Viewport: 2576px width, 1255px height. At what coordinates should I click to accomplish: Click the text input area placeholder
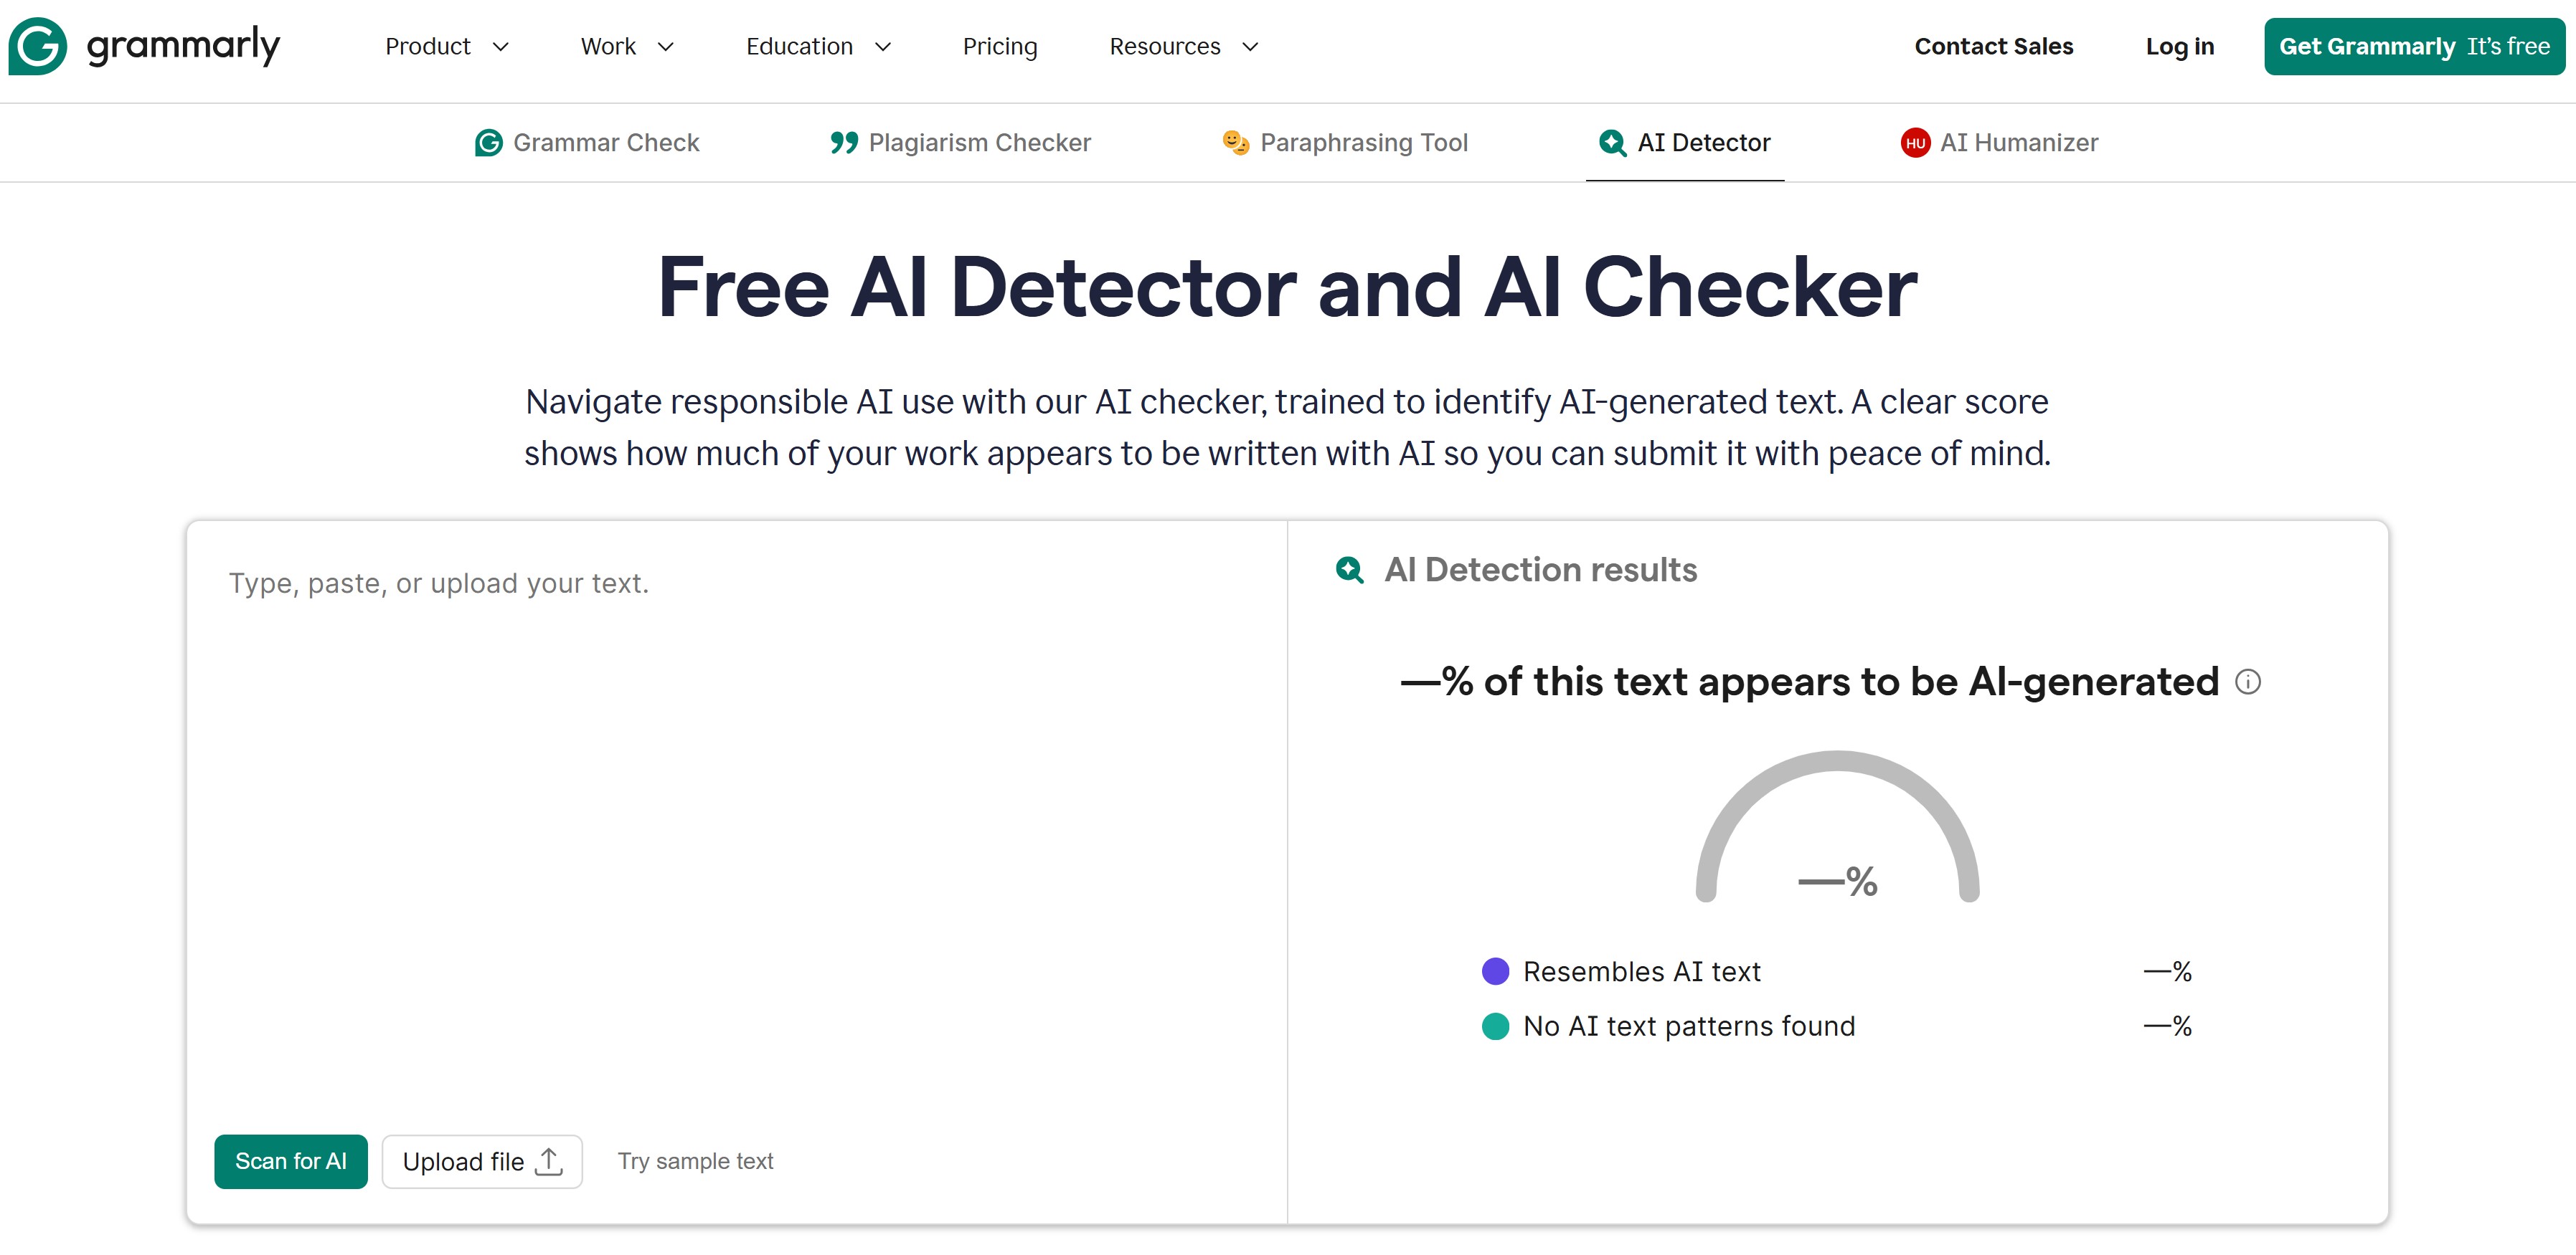(439, 583)
